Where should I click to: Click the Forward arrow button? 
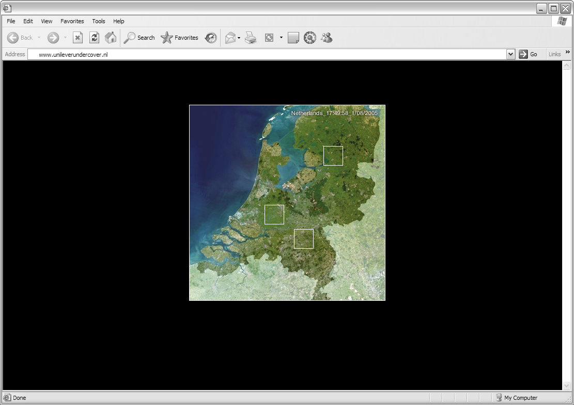[x=53, y=38]
